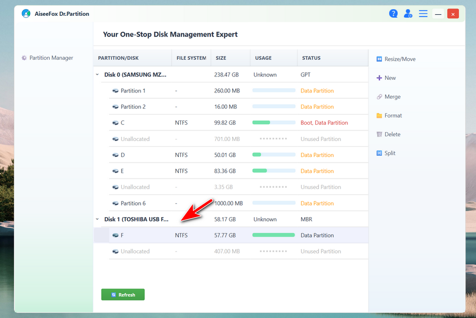Click the usage bar for partition E
The height and width of the screenshot is (318, 476).
pyautogui.click(x=274, y=171)
